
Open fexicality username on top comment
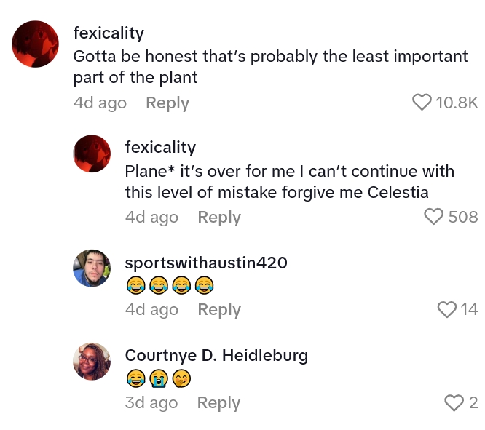(x=109, y=33)
